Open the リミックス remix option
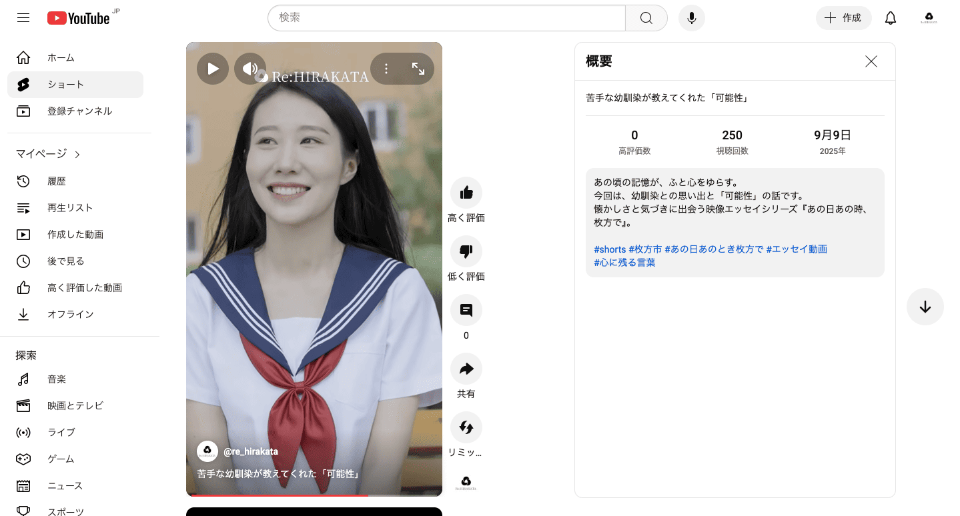 [x=466, y=427]
